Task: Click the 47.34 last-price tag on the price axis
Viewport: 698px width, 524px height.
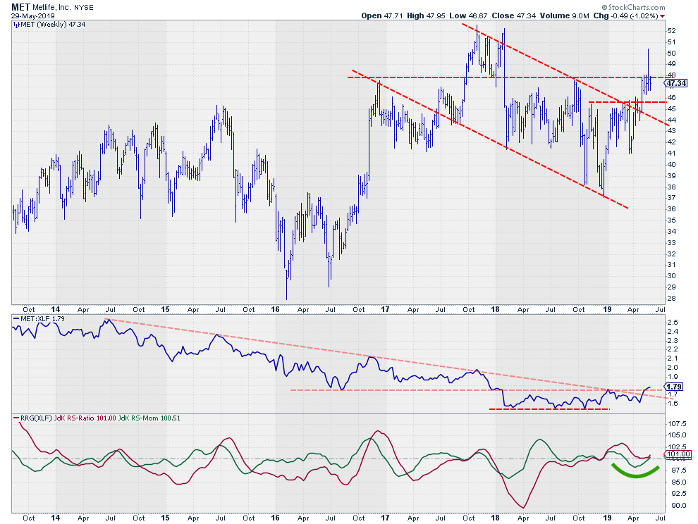Action: 676,83
